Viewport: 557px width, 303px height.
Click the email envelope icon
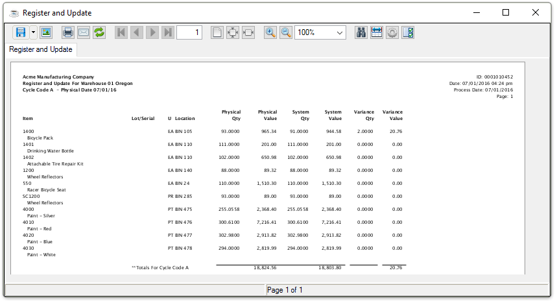pyautogui.click(x=84, y=32)
